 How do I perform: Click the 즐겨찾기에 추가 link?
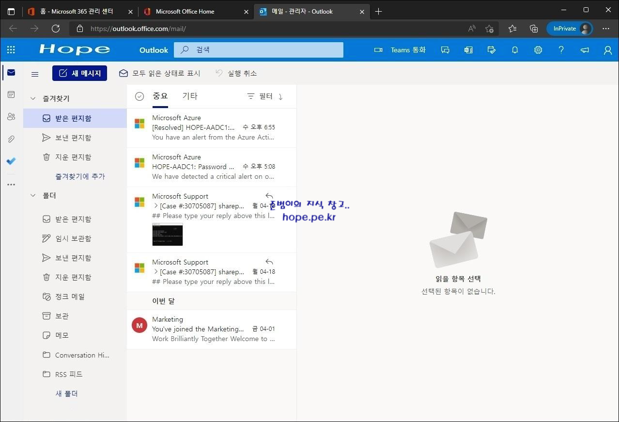click(x=80, y=176)
